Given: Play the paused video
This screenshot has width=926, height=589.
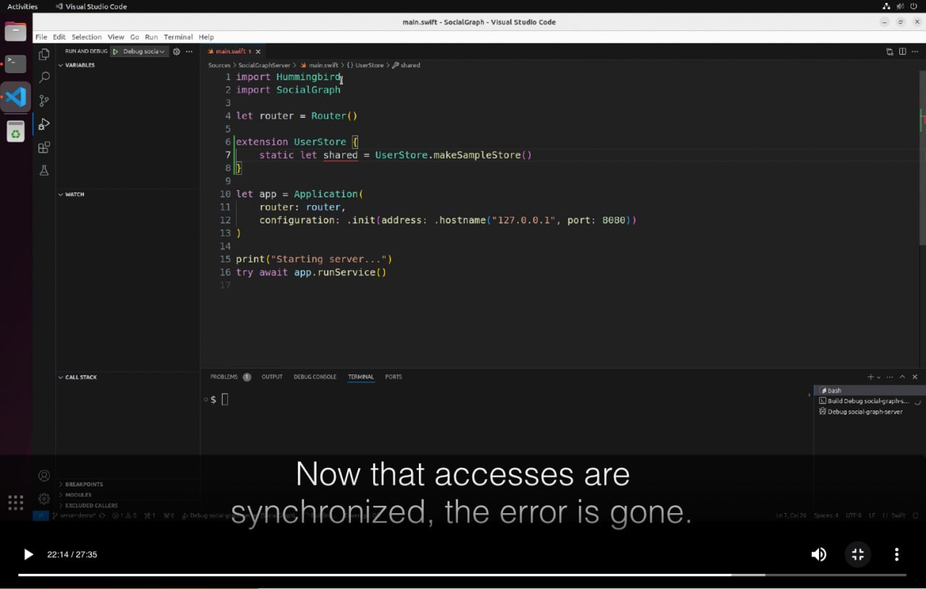Looking at the screenshot, I should (28, 554).
